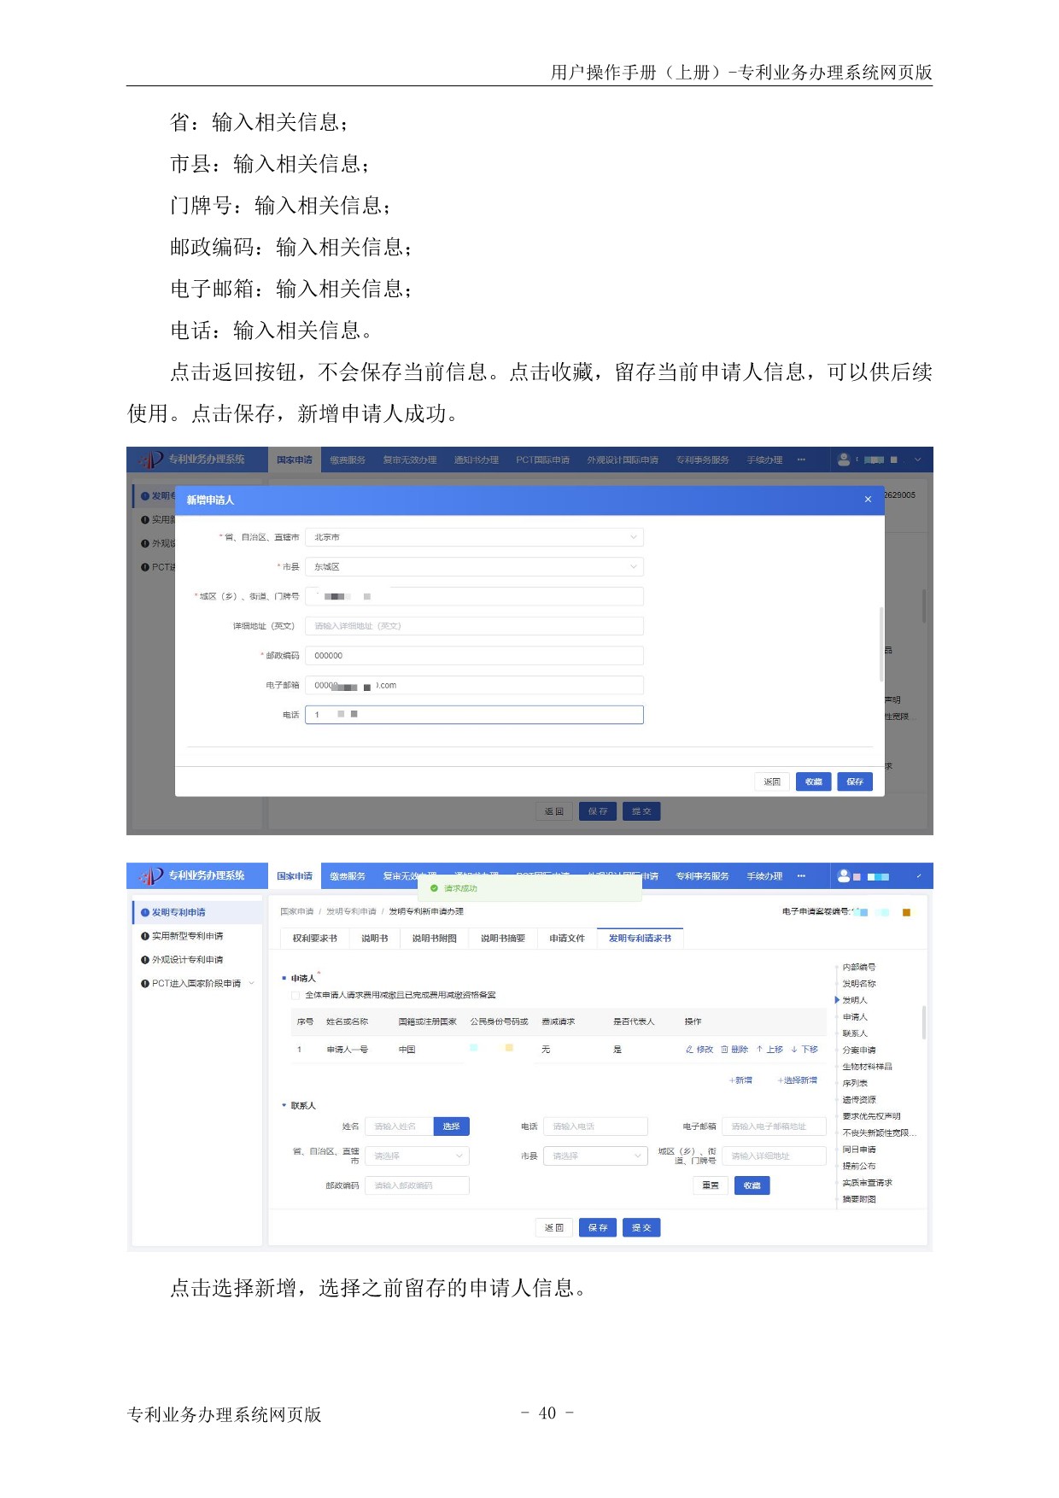Open the 市县 dropdown showing 东城区
The height and width of the screenshot is (1498, 1059).
[x=474, y=567]
